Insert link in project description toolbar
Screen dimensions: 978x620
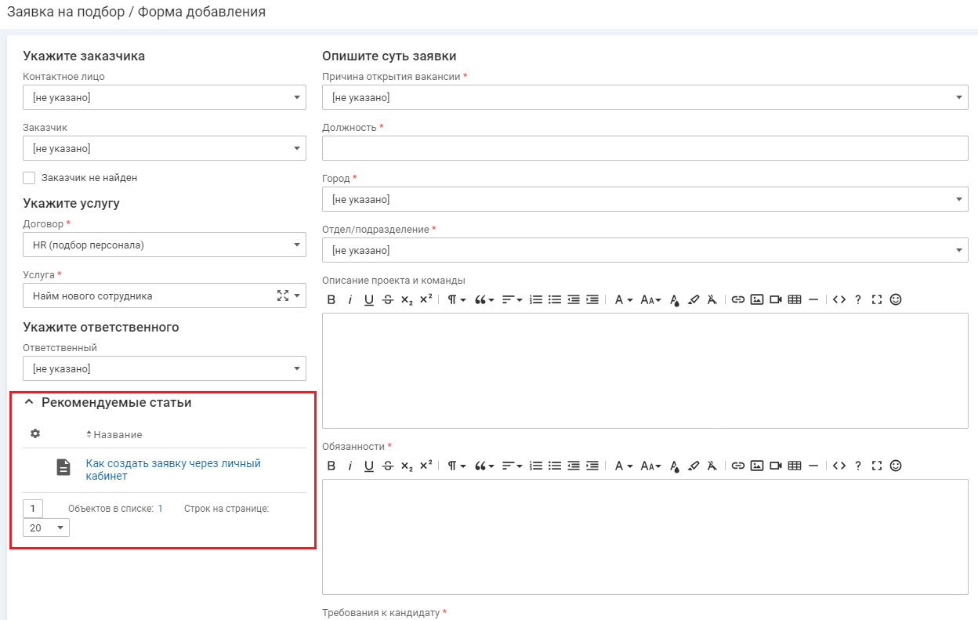coord(737,299)
